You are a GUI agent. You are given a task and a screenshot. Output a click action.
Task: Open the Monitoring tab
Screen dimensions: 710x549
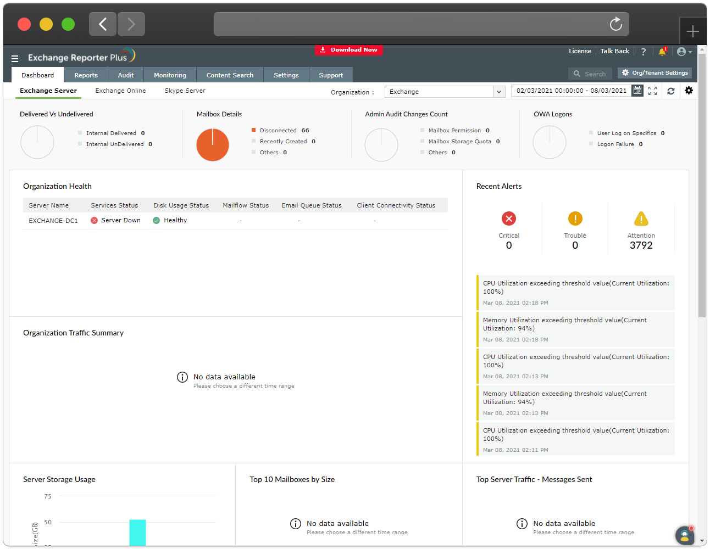click(x=170, y=75)
